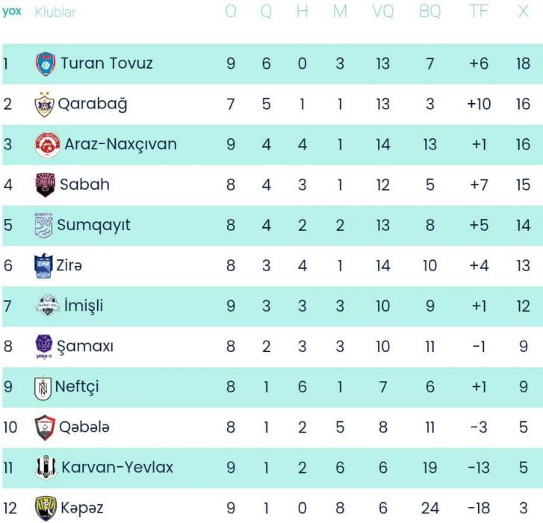Image resolution: width=543 pixels, height=523 pixels.
Task: Click the Qarabağ club crest
Action: 45,104
